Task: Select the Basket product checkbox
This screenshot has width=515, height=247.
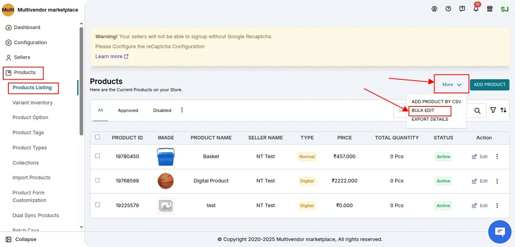Action: (x=98, y=156)
